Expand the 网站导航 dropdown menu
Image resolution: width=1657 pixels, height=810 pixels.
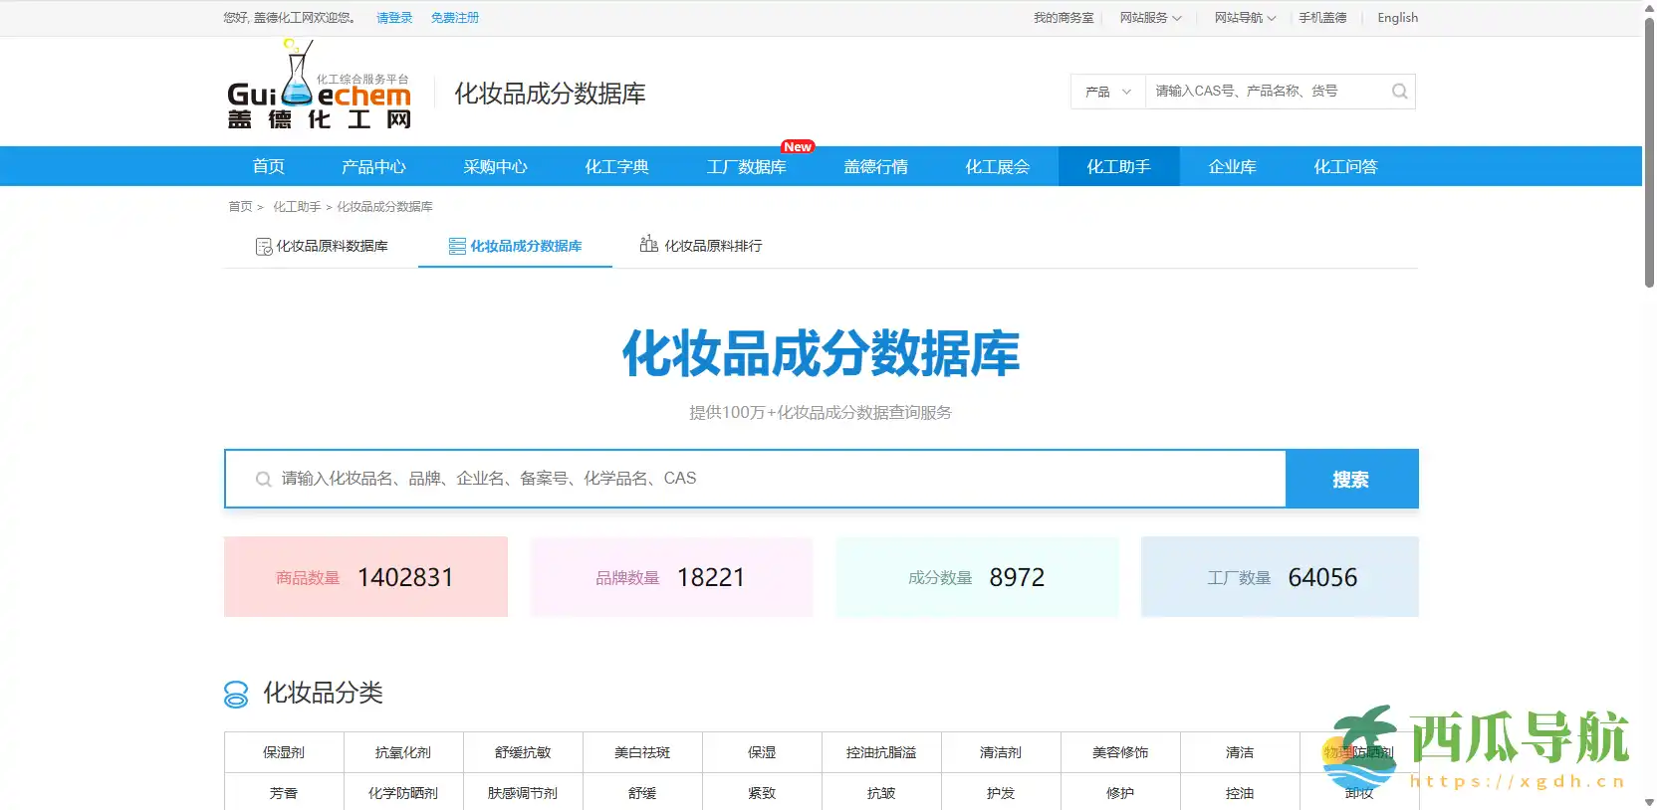click(x=1244, y=18)
